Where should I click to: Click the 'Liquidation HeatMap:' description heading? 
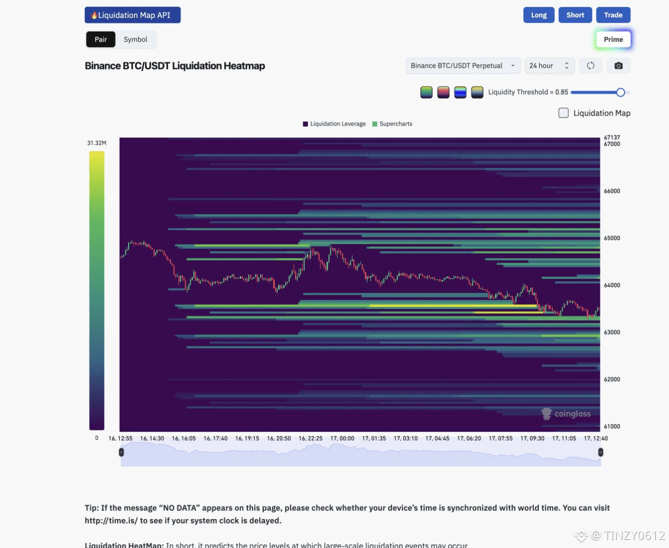point(124,545)
